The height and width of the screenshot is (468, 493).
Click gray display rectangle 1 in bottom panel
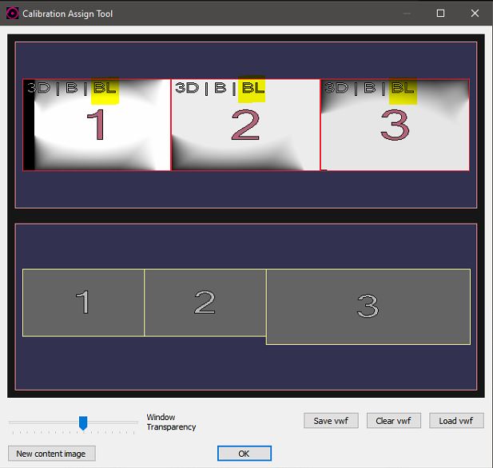[83, 303]
